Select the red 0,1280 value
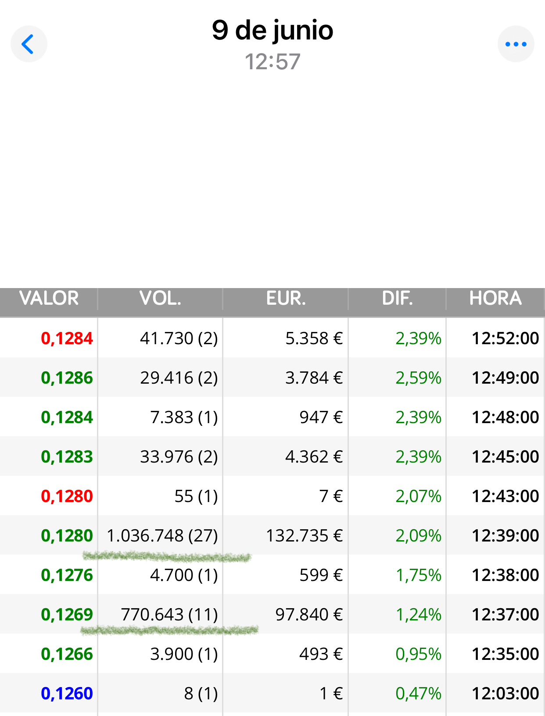Screen dimensions: 545x716 (x=67, y=496)
